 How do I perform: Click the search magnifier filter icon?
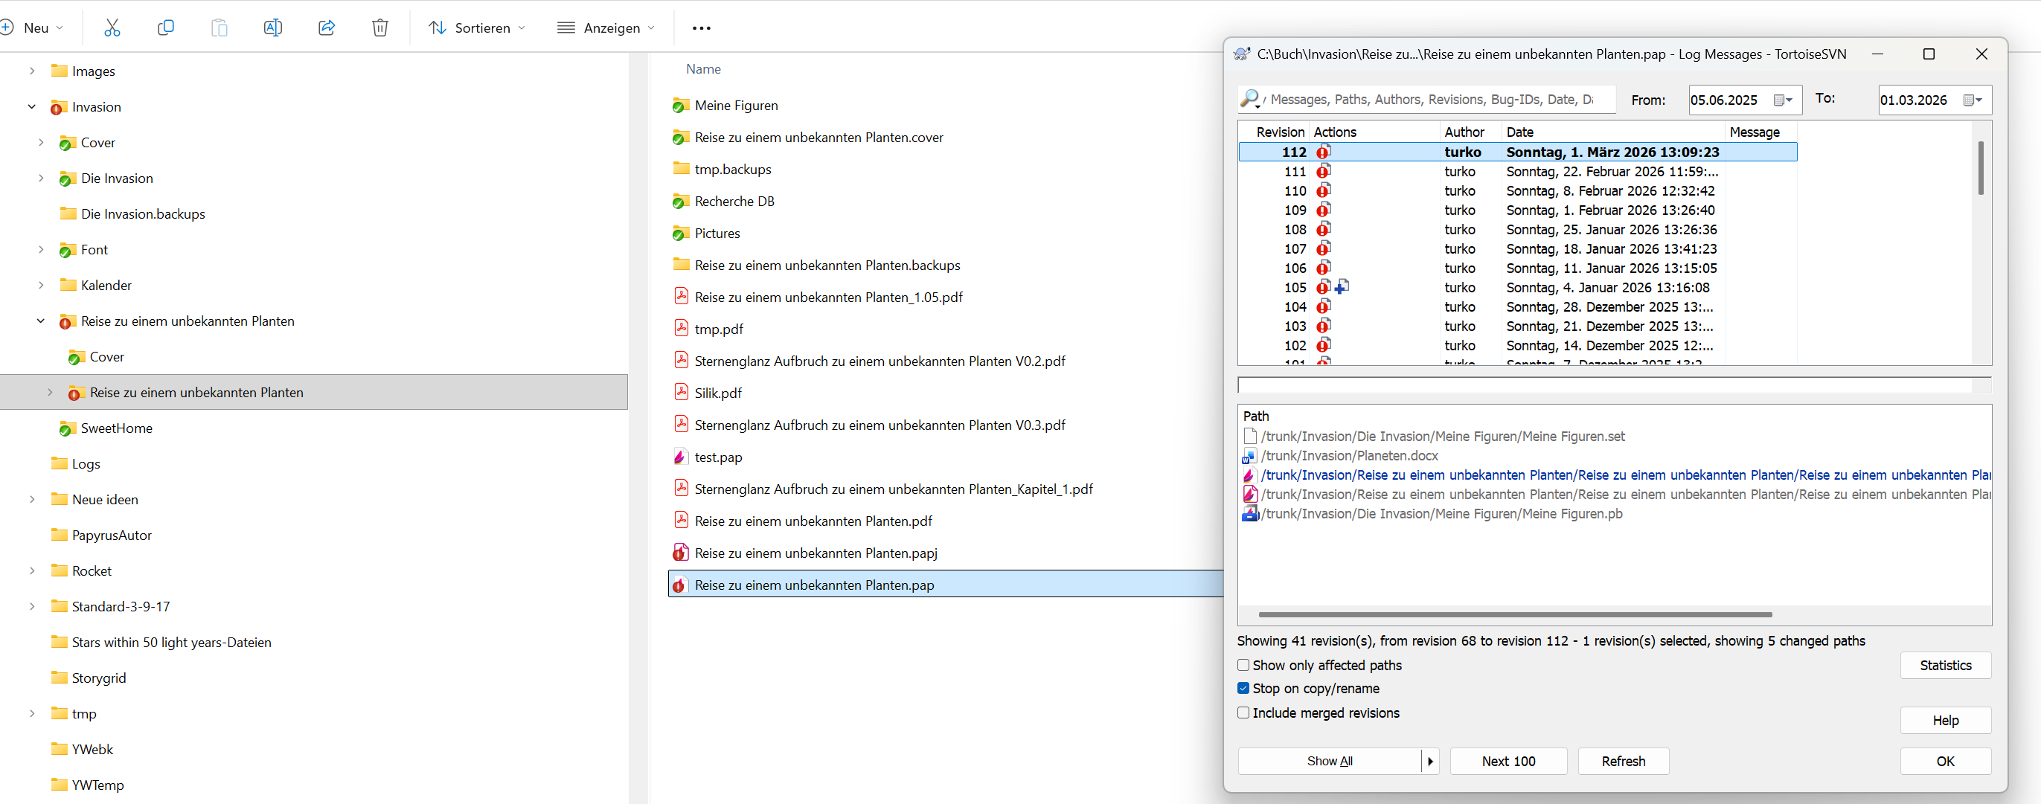1251,99
